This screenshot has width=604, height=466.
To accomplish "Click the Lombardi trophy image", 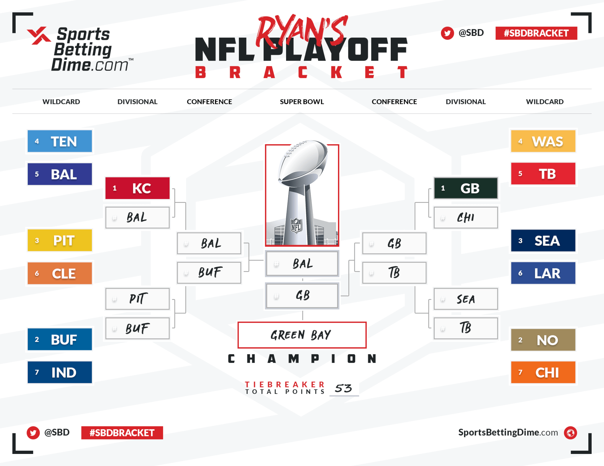I will 302,195.
